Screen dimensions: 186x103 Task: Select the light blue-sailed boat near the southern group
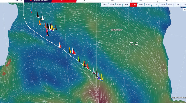pyautogui.click(x=94, y=70)
